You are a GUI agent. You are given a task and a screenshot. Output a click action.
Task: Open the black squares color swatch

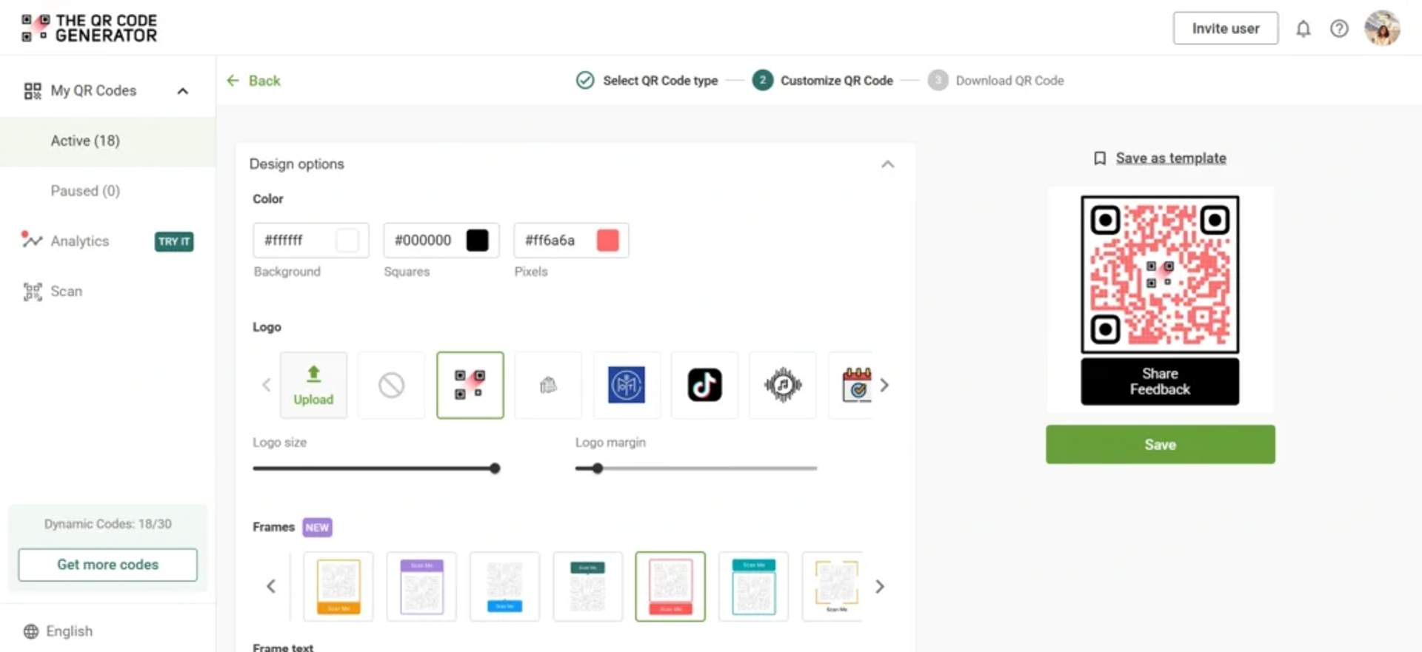(478, 241)
